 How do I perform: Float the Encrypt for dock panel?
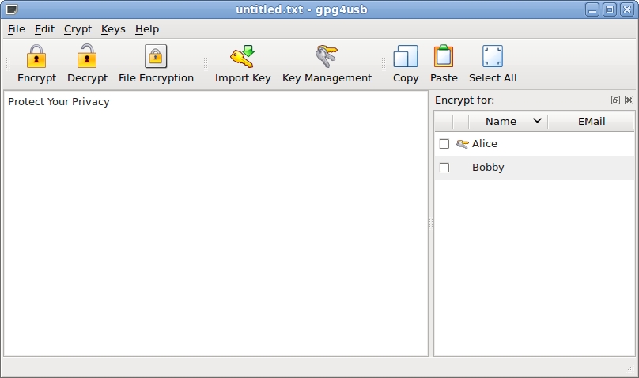(x=615, y=100)
